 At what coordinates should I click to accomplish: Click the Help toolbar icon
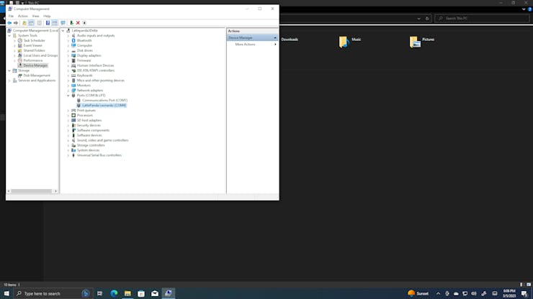tap(48, 23)
